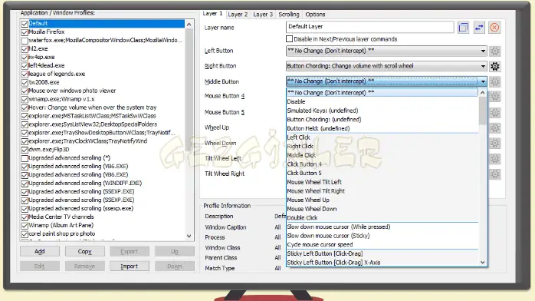
Task: Open the Right Button action dropdown
Action: click(x=386, y=66)
